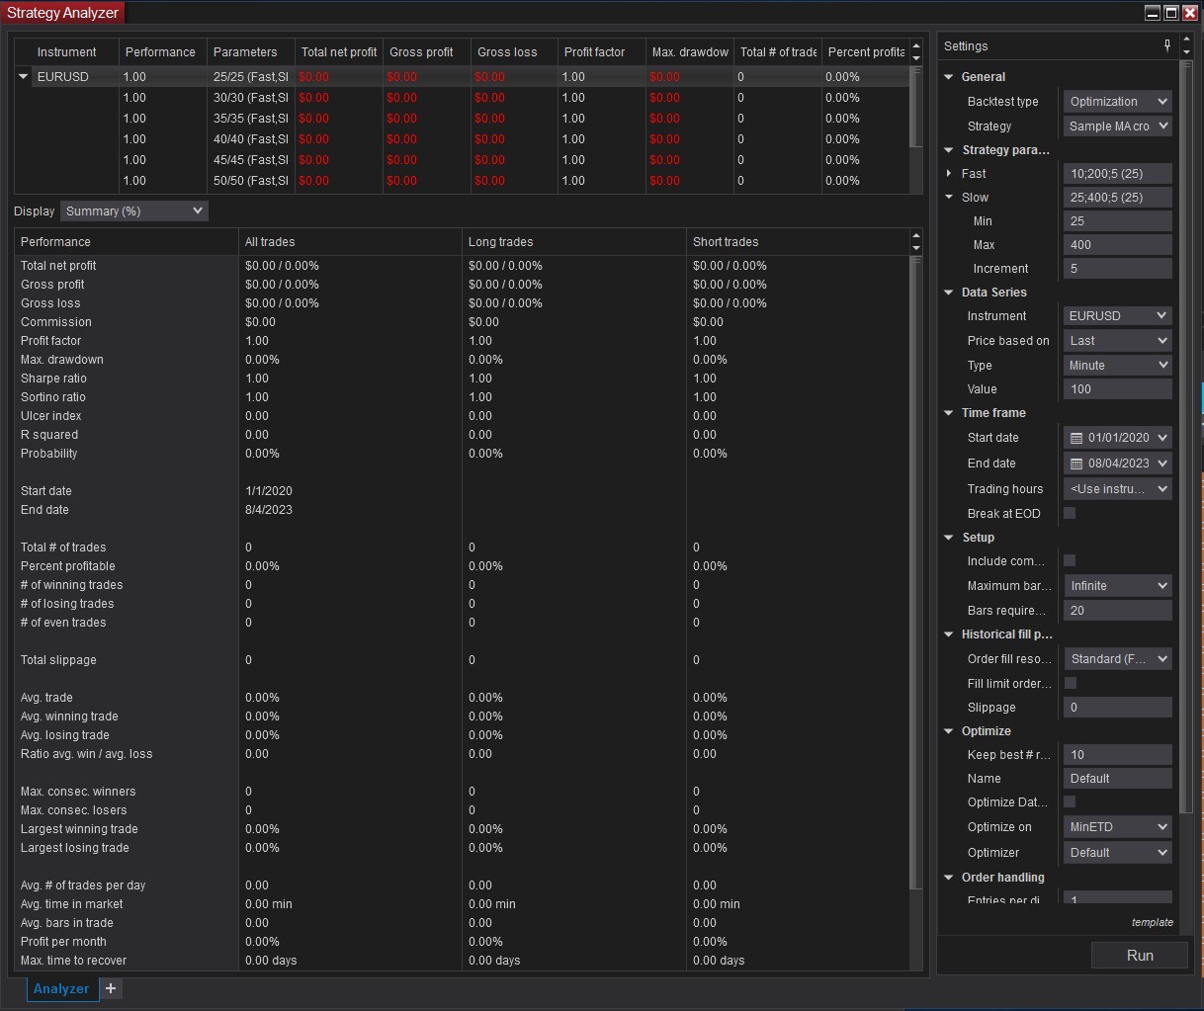Screen dimensions: 1204x1011
Task: Pin the Settings panel with pushpin icon
Action: click(x=1167, y=45)
